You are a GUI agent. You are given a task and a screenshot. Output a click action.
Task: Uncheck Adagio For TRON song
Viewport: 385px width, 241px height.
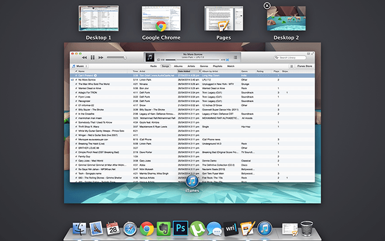pos(76,93)
